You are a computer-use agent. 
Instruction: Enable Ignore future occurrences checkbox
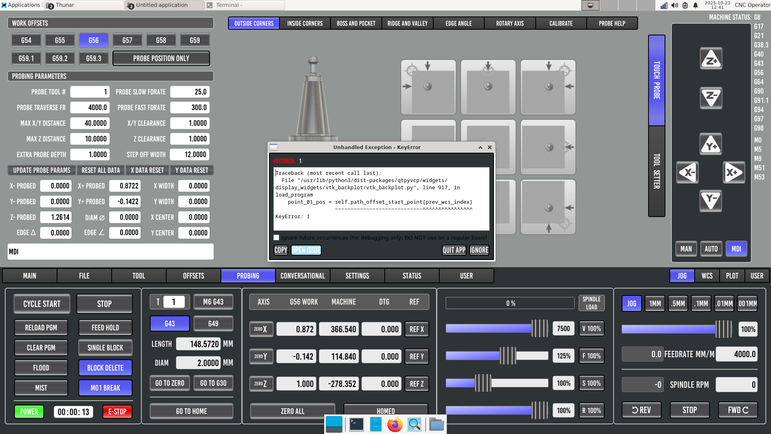(276, 237)
